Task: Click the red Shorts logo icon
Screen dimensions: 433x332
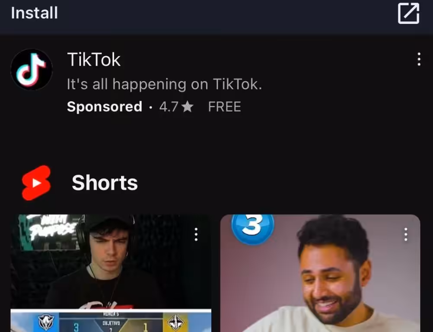Action: coord(36,183)
